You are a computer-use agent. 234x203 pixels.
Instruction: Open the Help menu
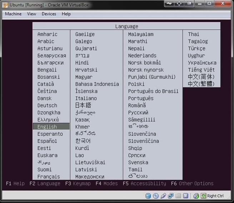tap(66, 14)
